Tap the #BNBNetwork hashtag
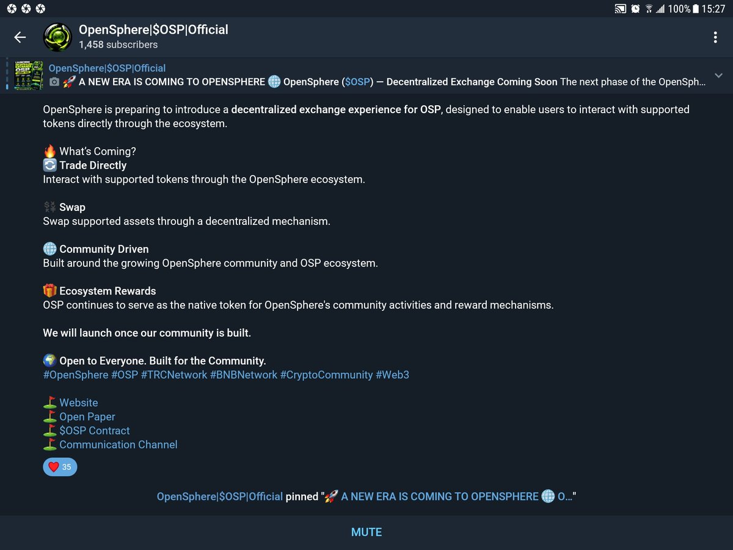The height and width of the screenshot is (550, 733). click(243, 375)
